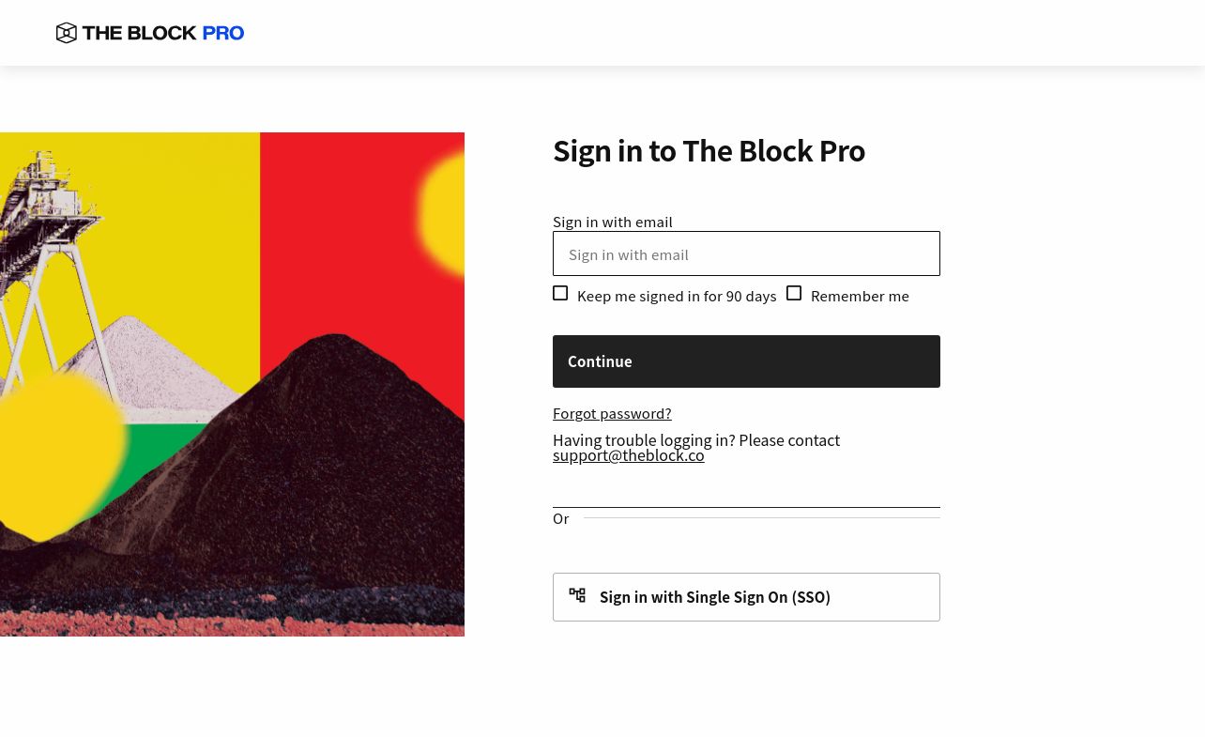Click THE BLOCK wordmark text in header

click(x=140, y=33)
